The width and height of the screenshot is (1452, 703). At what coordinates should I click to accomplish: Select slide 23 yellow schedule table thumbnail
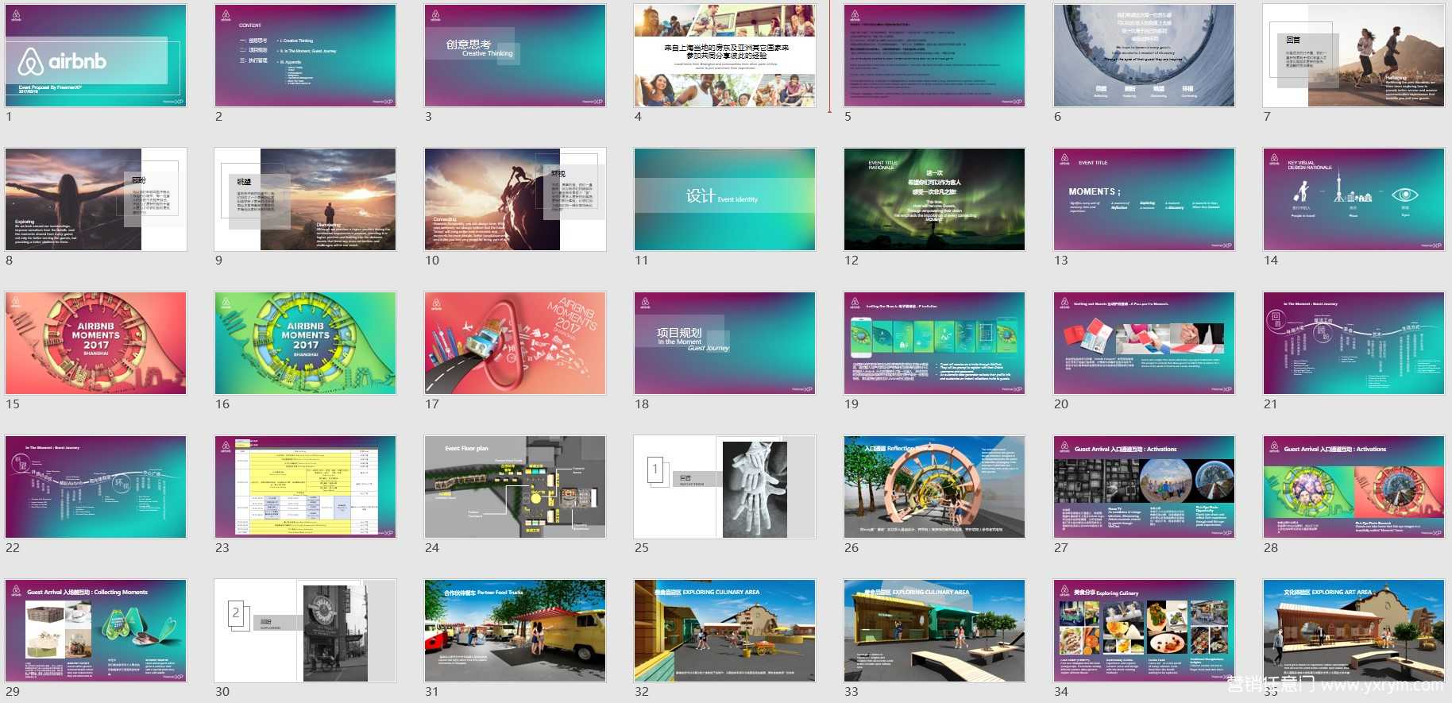point(306,487)
